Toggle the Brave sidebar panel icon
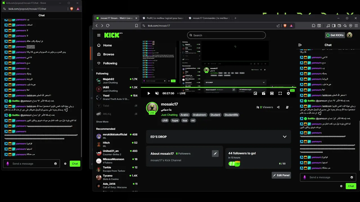Viewport: 360px width, 202px height. [x=334, y=26]
